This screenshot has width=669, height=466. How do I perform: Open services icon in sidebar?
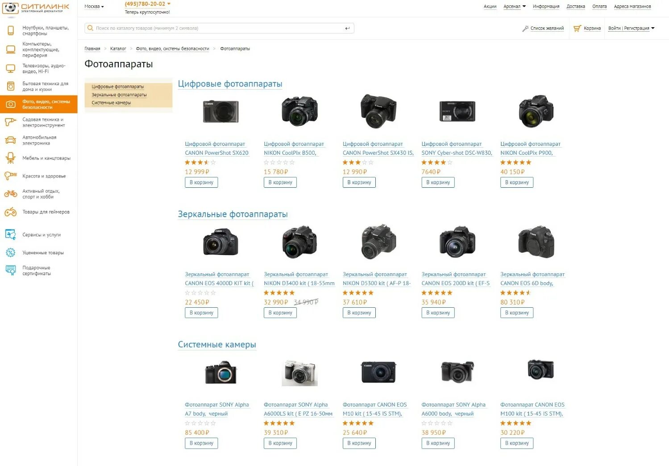pyautogui.click(x=11, y=235)
